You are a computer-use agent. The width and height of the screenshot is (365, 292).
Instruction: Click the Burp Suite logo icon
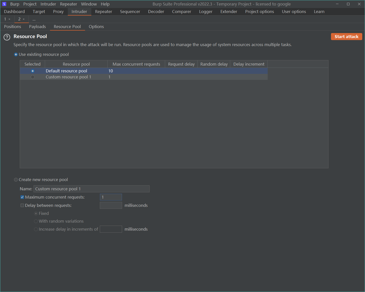tap(4, 4)
